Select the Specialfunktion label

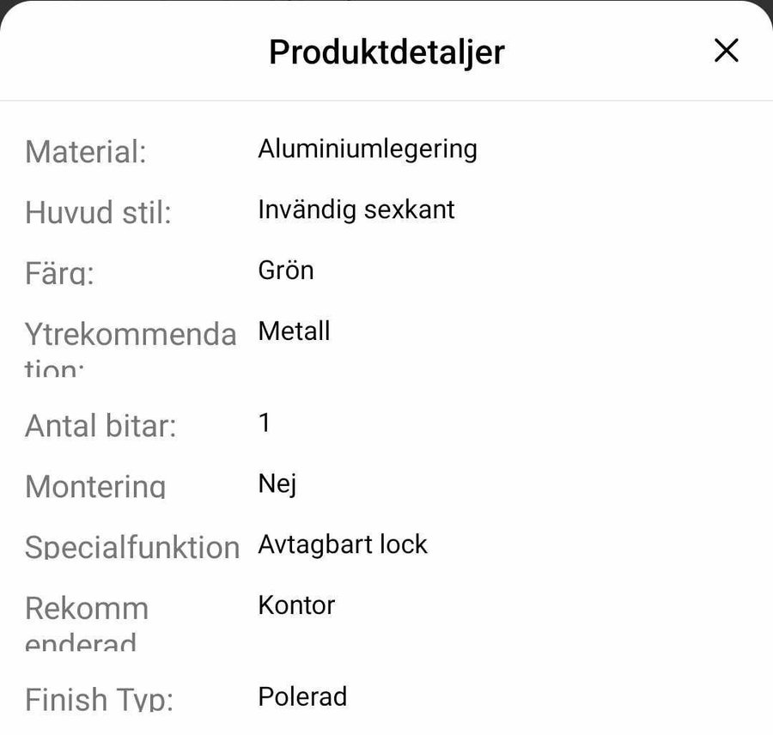click(131, 547)
